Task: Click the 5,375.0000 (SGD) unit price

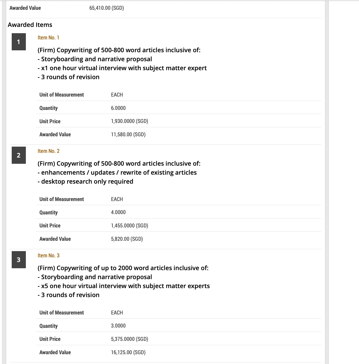Action: click(x=129, y=339)
